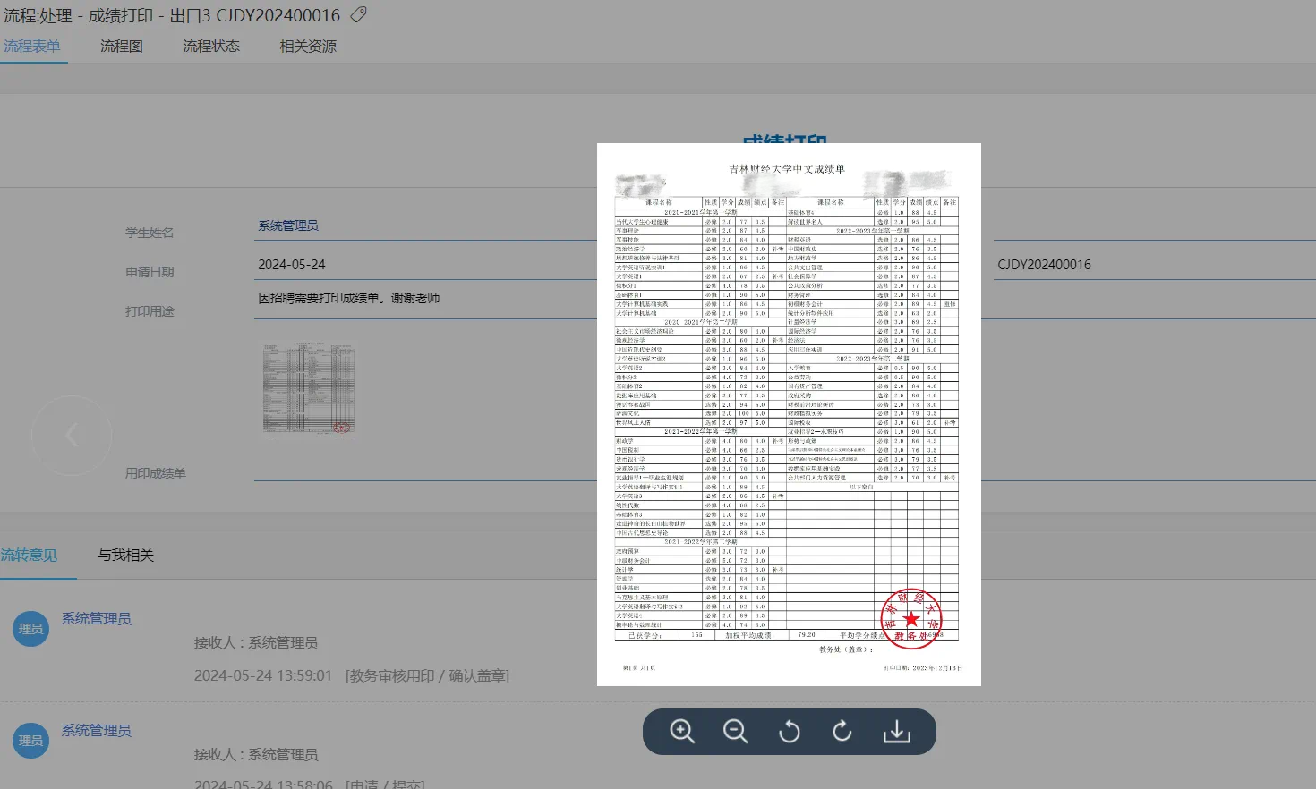The height and width of the screenshot is (789, 1316).
Task: Open the 流程状态 tab
Action: tap(211, 47)
